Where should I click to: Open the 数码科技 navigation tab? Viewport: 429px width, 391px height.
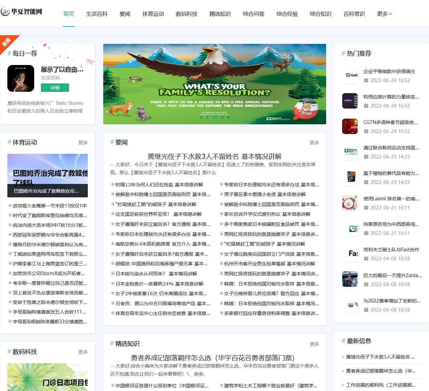click(x=187, y=14)
